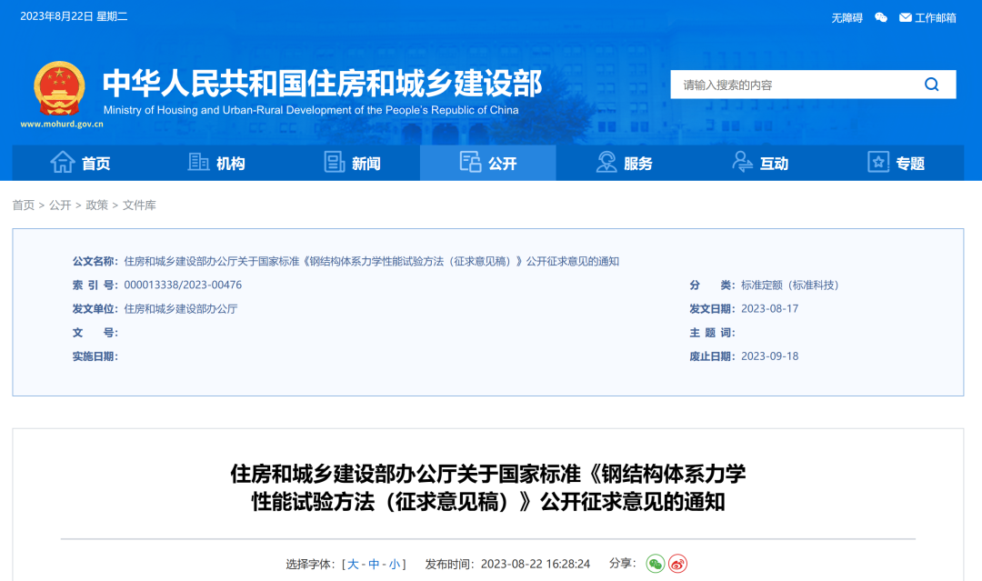982x581 pixels.
Task: Click the search magnifier icon
Action: pyautogui.click(x=931, y=85)
